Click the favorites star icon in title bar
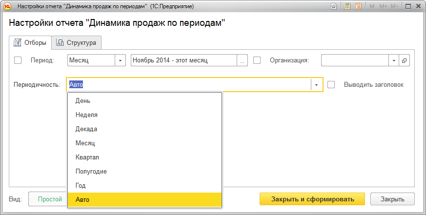This screenshot has width=426, height=215. [x=334, y=7]
